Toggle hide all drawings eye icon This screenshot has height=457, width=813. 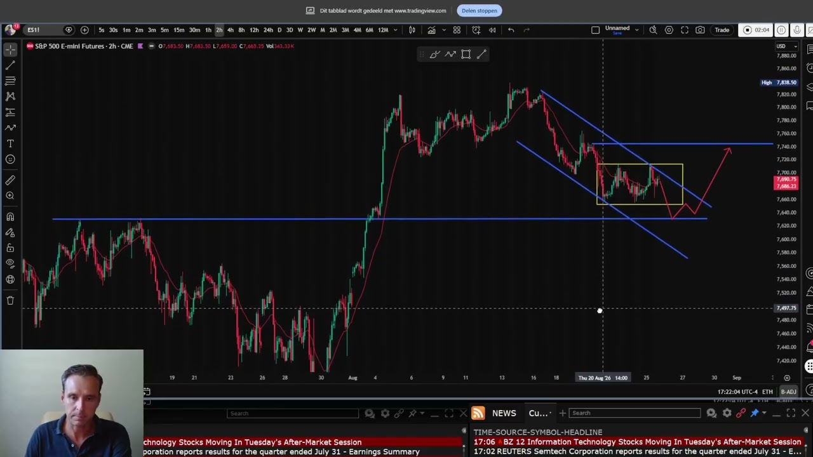(x=10, y=263)
